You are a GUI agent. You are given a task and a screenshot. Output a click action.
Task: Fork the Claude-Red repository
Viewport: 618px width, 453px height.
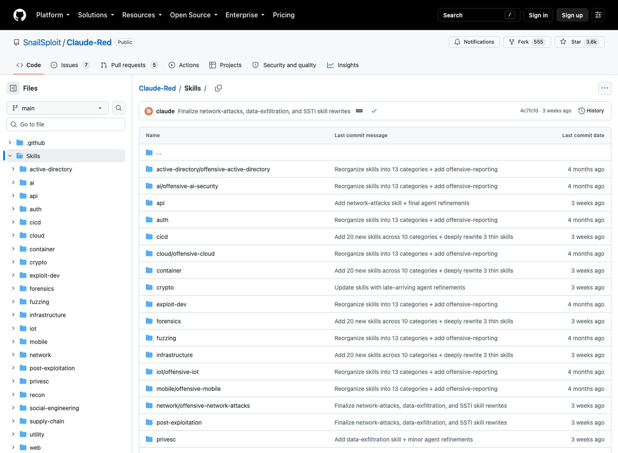pyautogui.click(x=527, y=42)
